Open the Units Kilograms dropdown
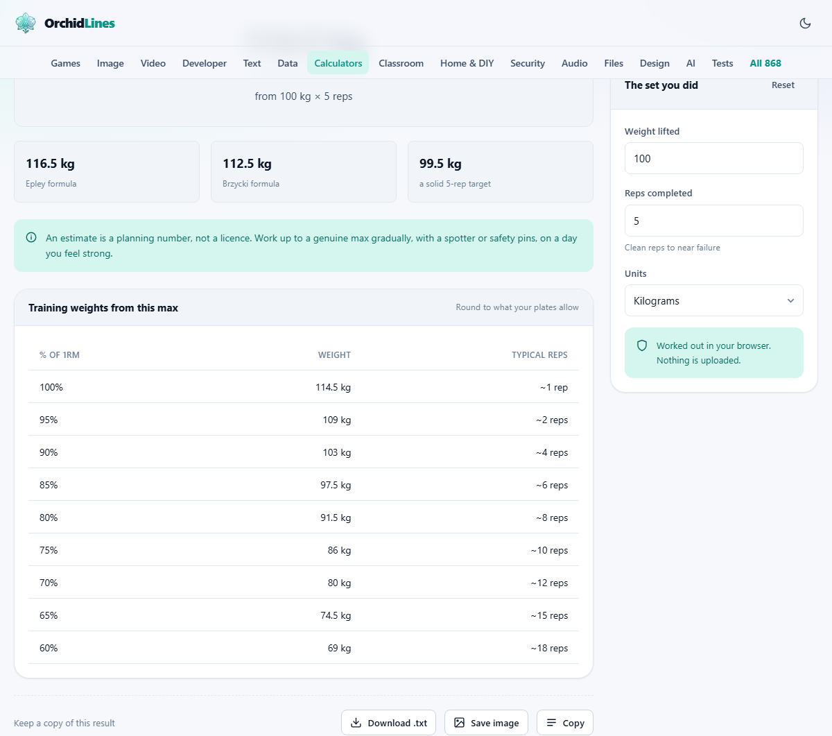Viewport: 832px width, 736px height. click(713, 300)
